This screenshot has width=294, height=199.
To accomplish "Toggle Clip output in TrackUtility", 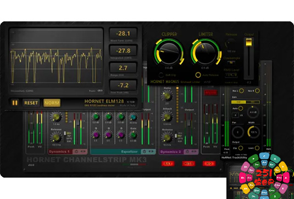I will click(x=240, y=148).
